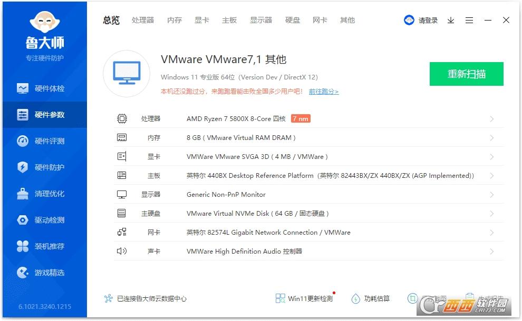This screenshot has width=522, height=321.
Task: Click the VMware VMware7,1 其他 title
Action: pyautogui.click(x=224, y=59)
